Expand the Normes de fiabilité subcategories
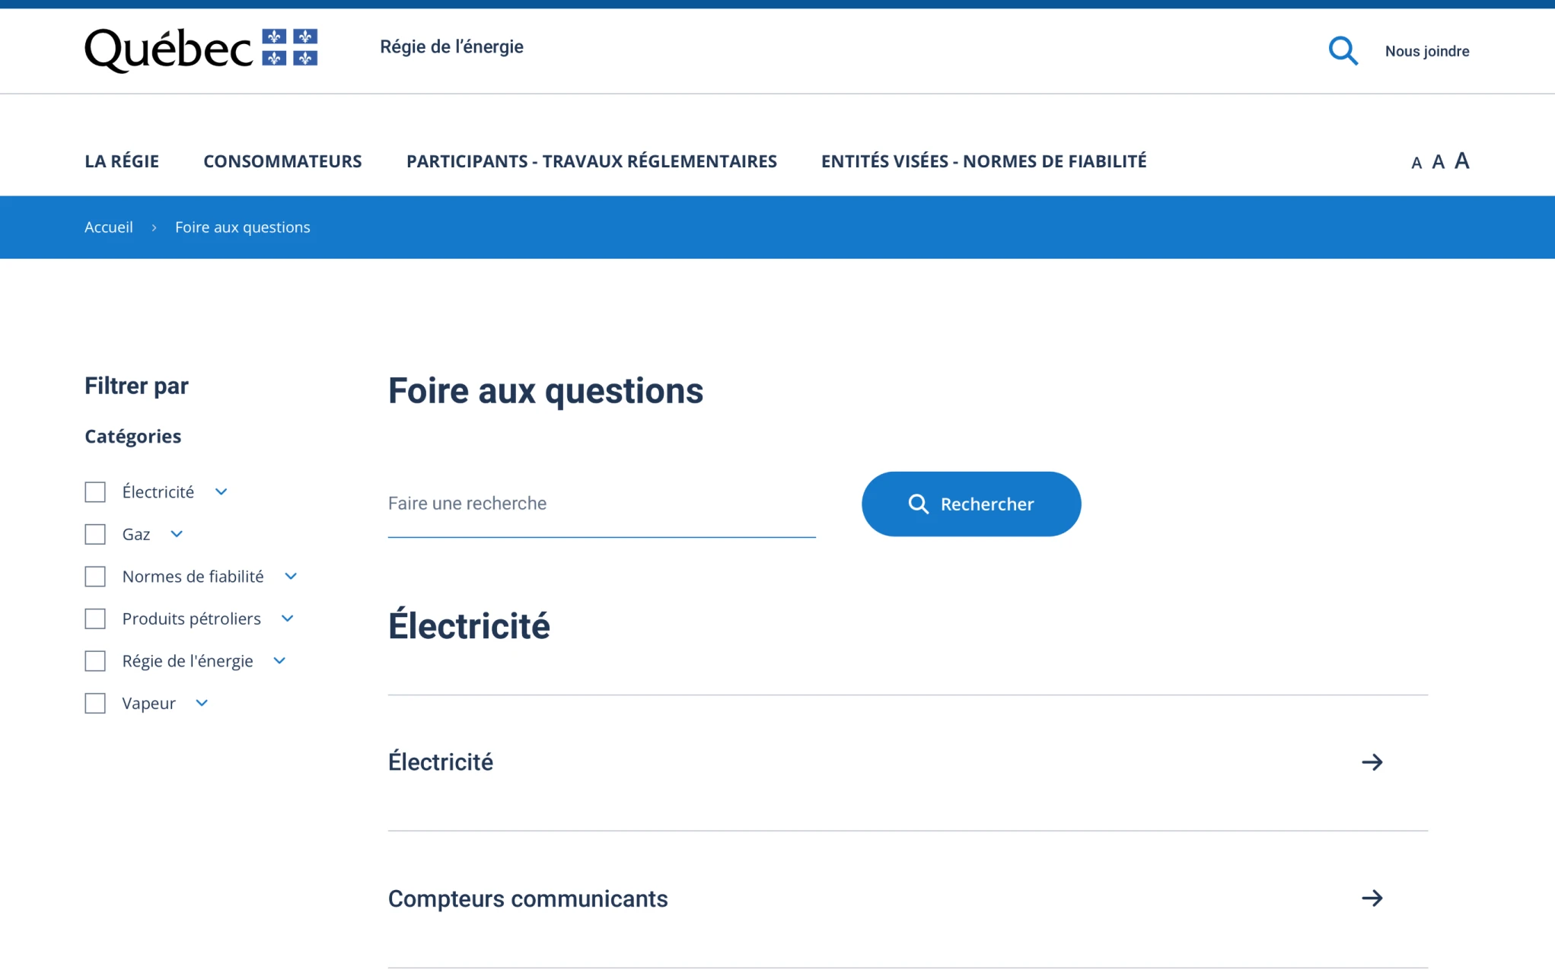Image resolution: width=1555 pixels, height=970 pixels. pyautogui.click(x=291, y=577)
